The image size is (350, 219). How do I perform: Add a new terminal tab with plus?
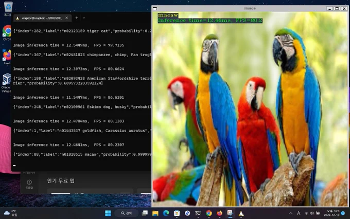click(77, 18)
